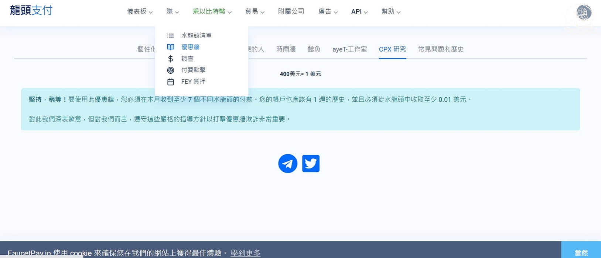The width and height of the screenshot is (601, 258).
Task: Expand the 幫助 dropdown menu
Action: coord(391,12)
